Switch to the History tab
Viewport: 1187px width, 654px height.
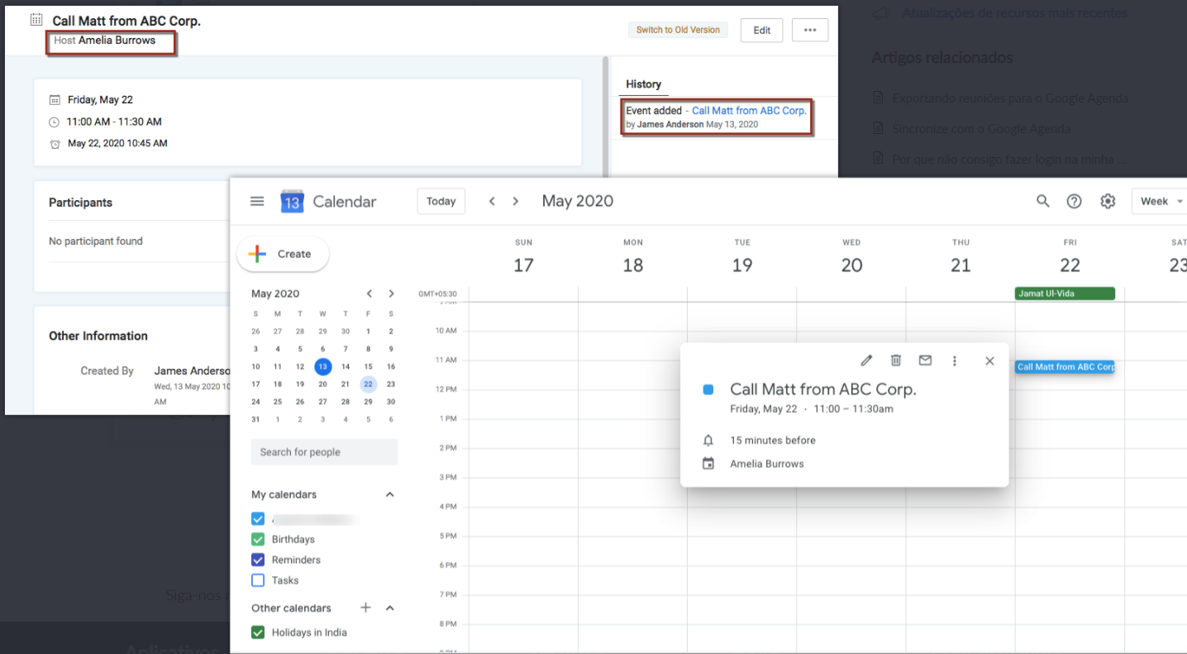pos(643,84)
